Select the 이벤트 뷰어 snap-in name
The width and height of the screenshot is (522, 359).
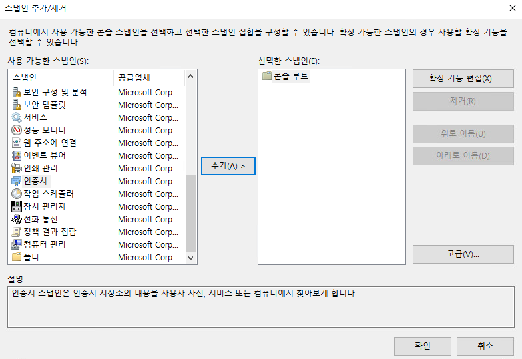tap(45, 155)
